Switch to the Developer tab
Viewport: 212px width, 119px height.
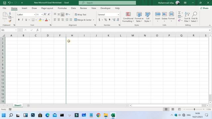click(105, 8)
